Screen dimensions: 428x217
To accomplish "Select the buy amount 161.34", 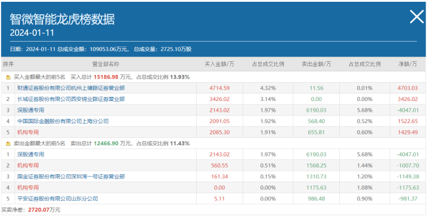I will coord(219,177).
